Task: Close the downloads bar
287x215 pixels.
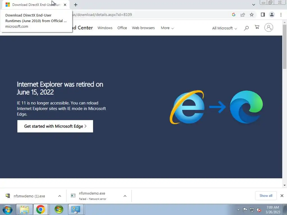Action: pos(282,196)
